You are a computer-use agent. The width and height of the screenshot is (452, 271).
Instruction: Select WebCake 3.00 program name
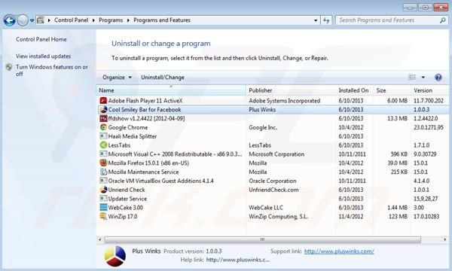(126, 207)
